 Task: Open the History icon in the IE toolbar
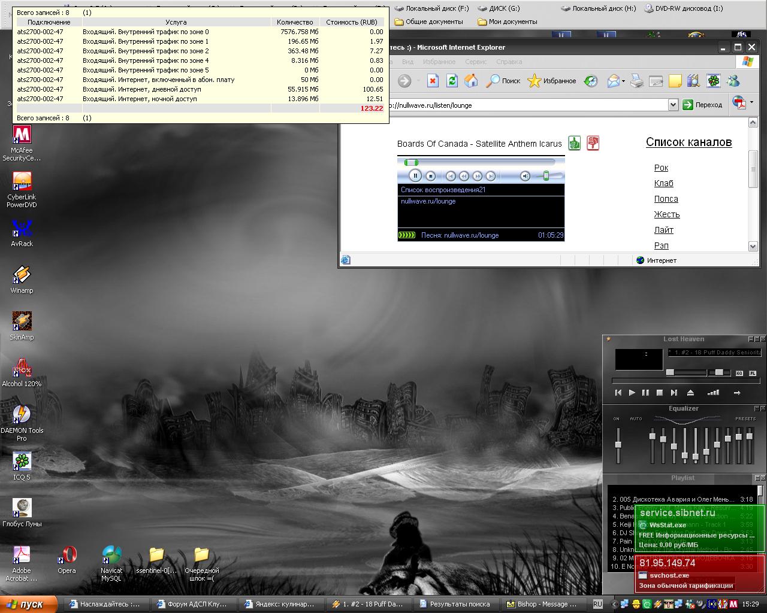pyautogui.click(x=591, y=81)
